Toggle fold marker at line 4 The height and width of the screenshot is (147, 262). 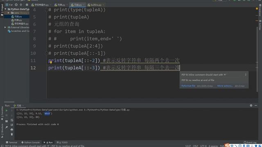tap(46, 10)
